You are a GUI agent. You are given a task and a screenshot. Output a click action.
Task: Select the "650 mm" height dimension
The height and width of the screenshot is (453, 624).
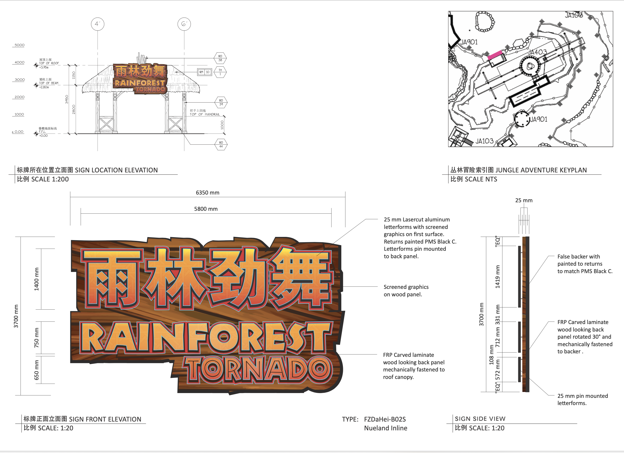click(x=36, y=370)
